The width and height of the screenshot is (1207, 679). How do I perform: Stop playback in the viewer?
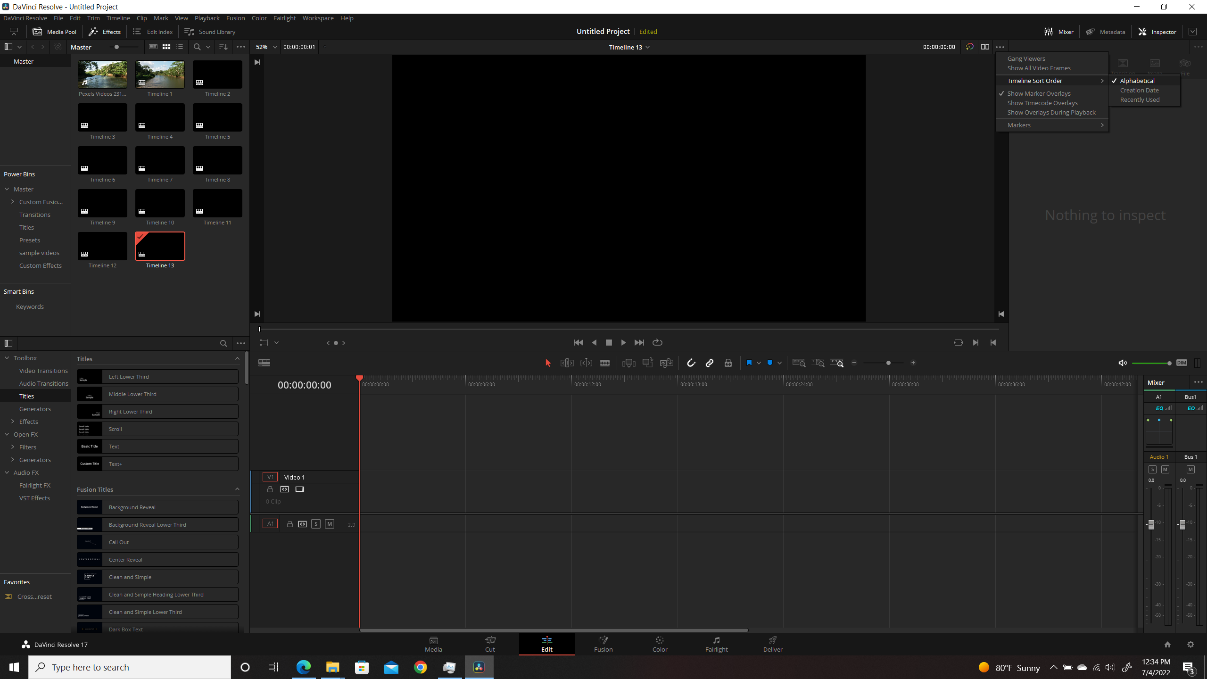click(x=609, y=342)
